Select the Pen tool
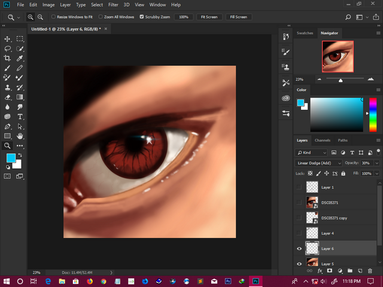383x287 pixels. 7,126
